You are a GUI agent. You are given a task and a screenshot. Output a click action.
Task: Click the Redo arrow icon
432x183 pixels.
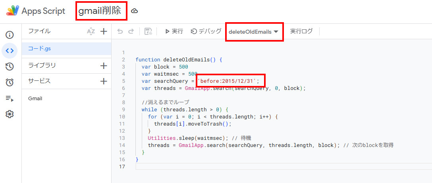tap(131, 31)
